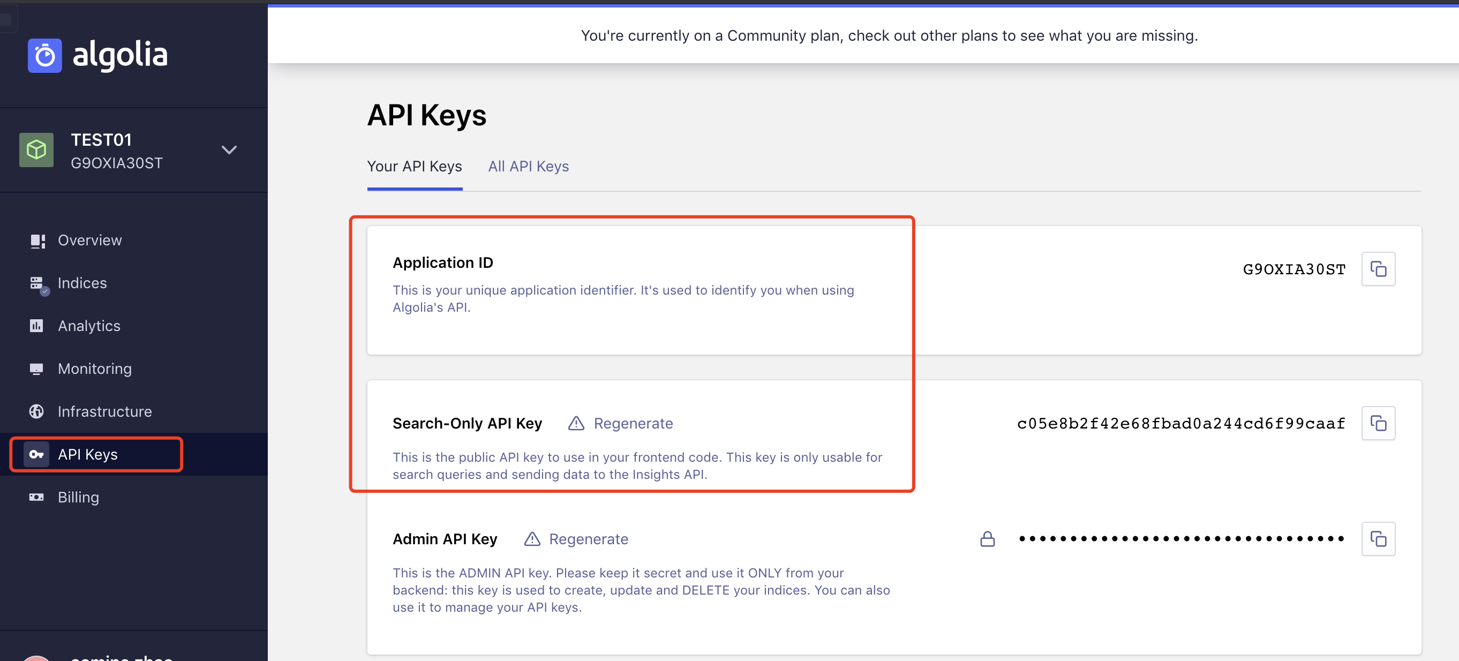Open the Monitoring page

(x=95, y=369)
